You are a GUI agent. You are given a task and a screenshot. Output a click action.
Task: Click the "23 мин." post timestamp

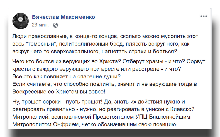[40, 25]
